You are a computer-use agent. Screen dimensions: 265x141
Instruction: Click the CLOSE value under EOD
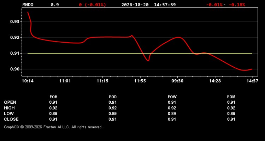click(x=113, y=119)
